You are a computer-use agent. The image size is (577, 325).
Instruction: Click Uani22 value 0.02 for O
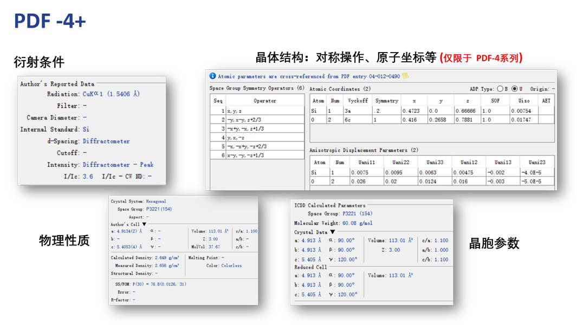point(400,181)
